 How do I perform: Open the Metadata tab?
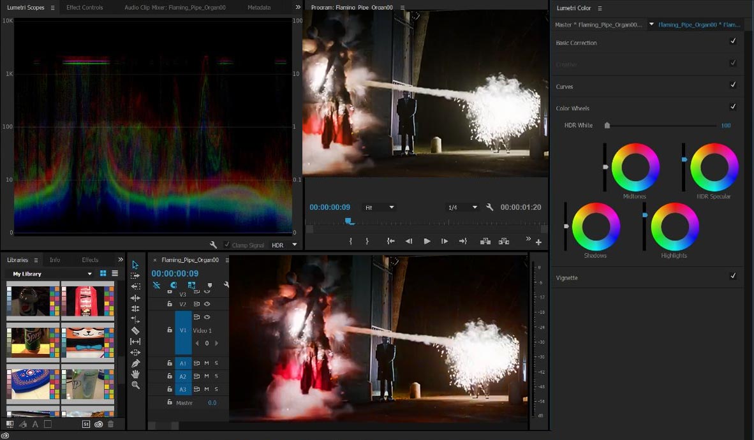259,8
